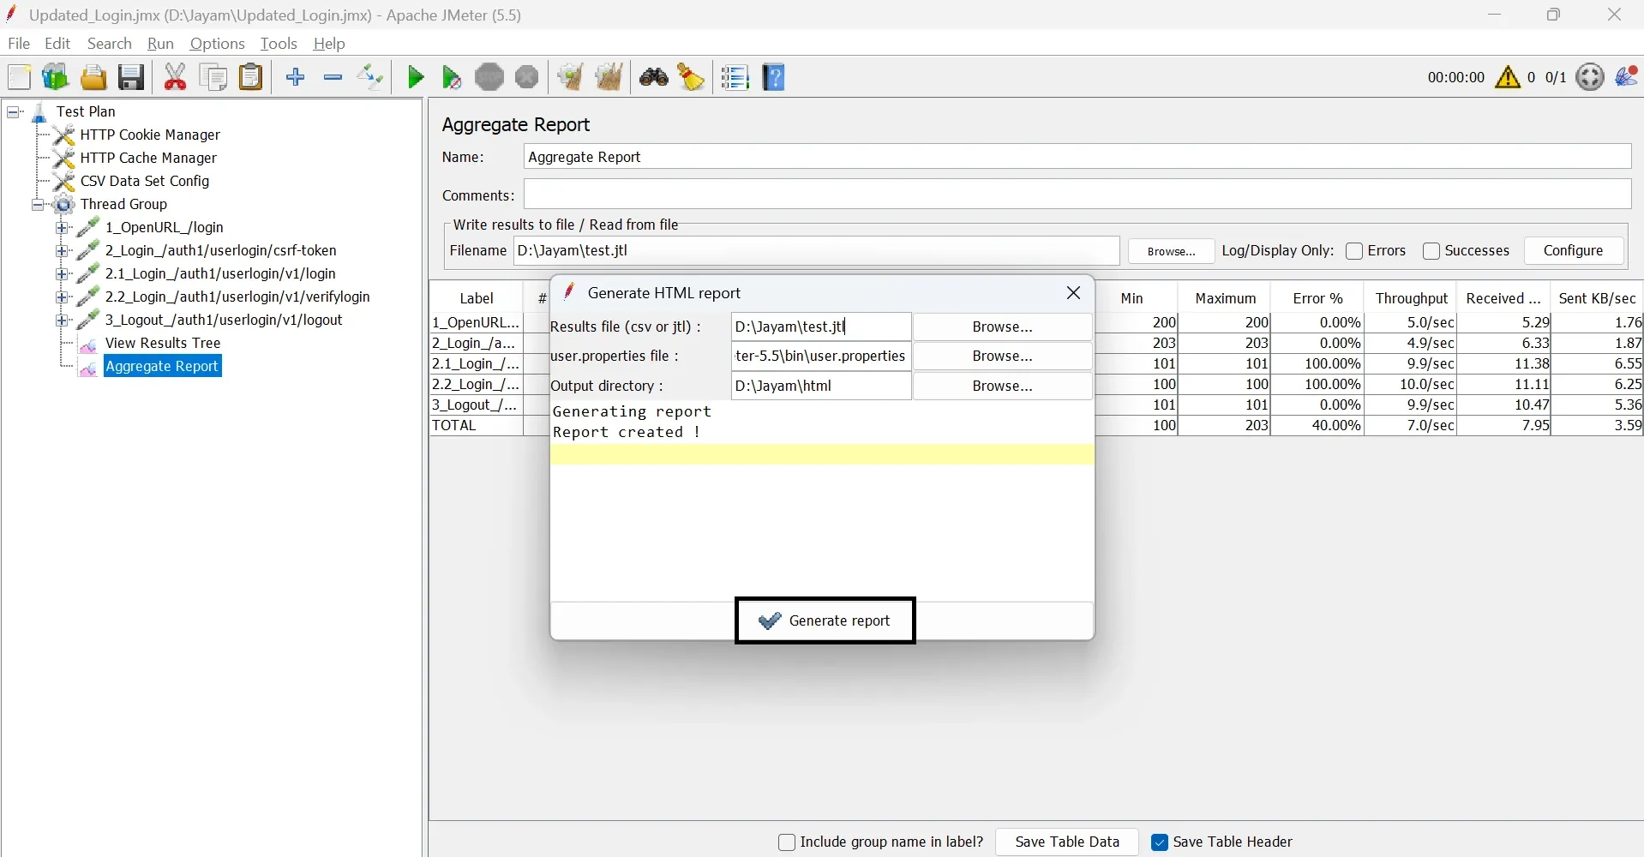This screenshot has width=1644, height=857.
Task: Click the JMeter feather icon at top right
Action: (1626, 77)
